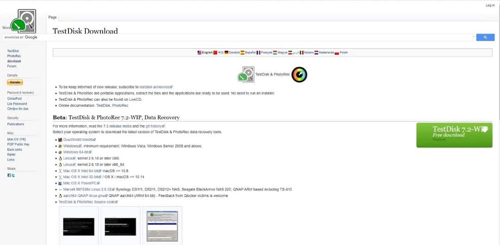Click the TestDisk logo in top-left corner

[x=23, y=21]
